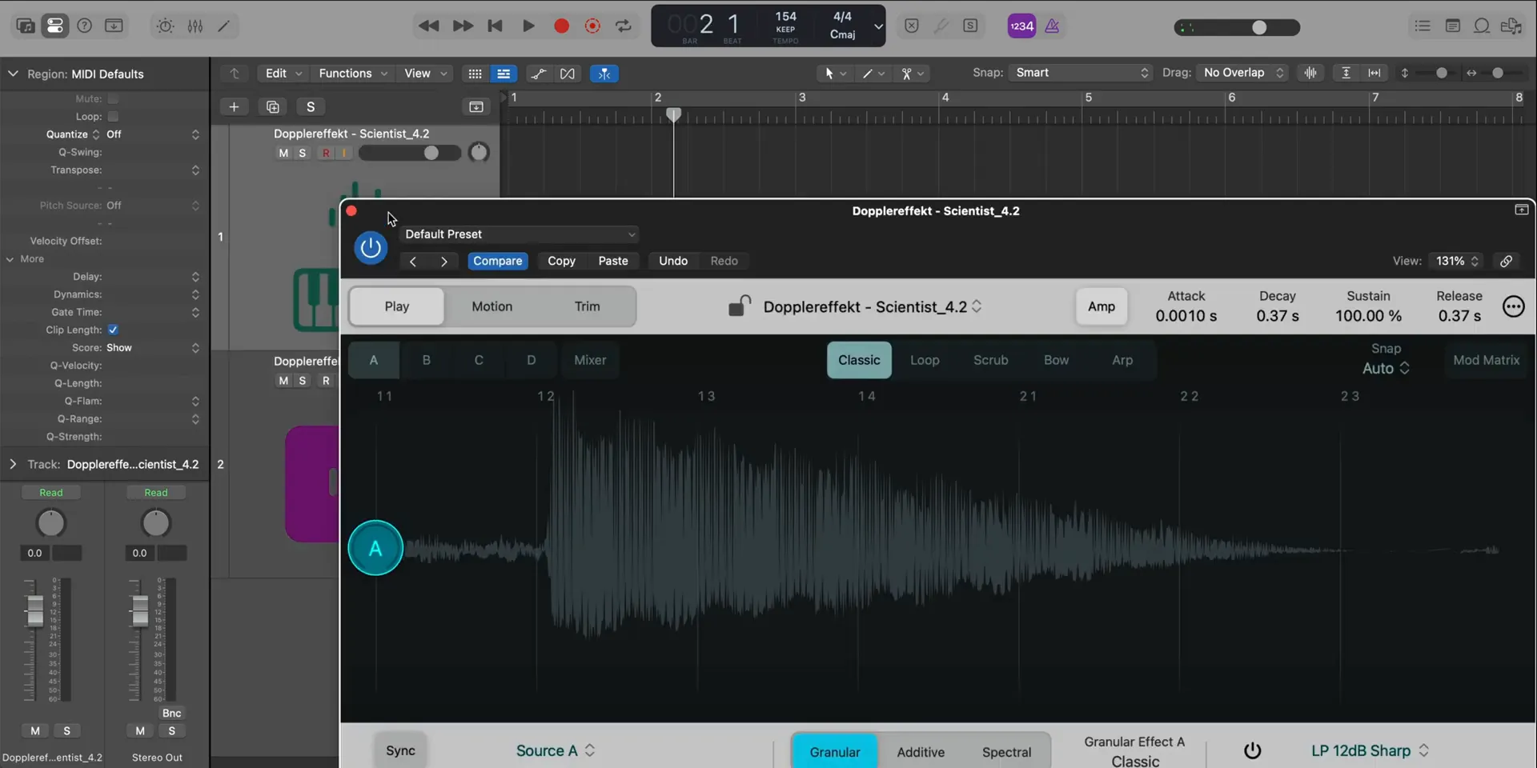Image resolution: width=1537 pixels, height=768 pixels.
Task: Switch to the Trim tab
Action: [587, 306]
